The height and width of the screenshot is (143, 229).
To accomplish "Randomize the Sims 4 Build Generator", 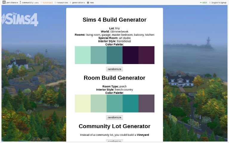I will point(114,69).
